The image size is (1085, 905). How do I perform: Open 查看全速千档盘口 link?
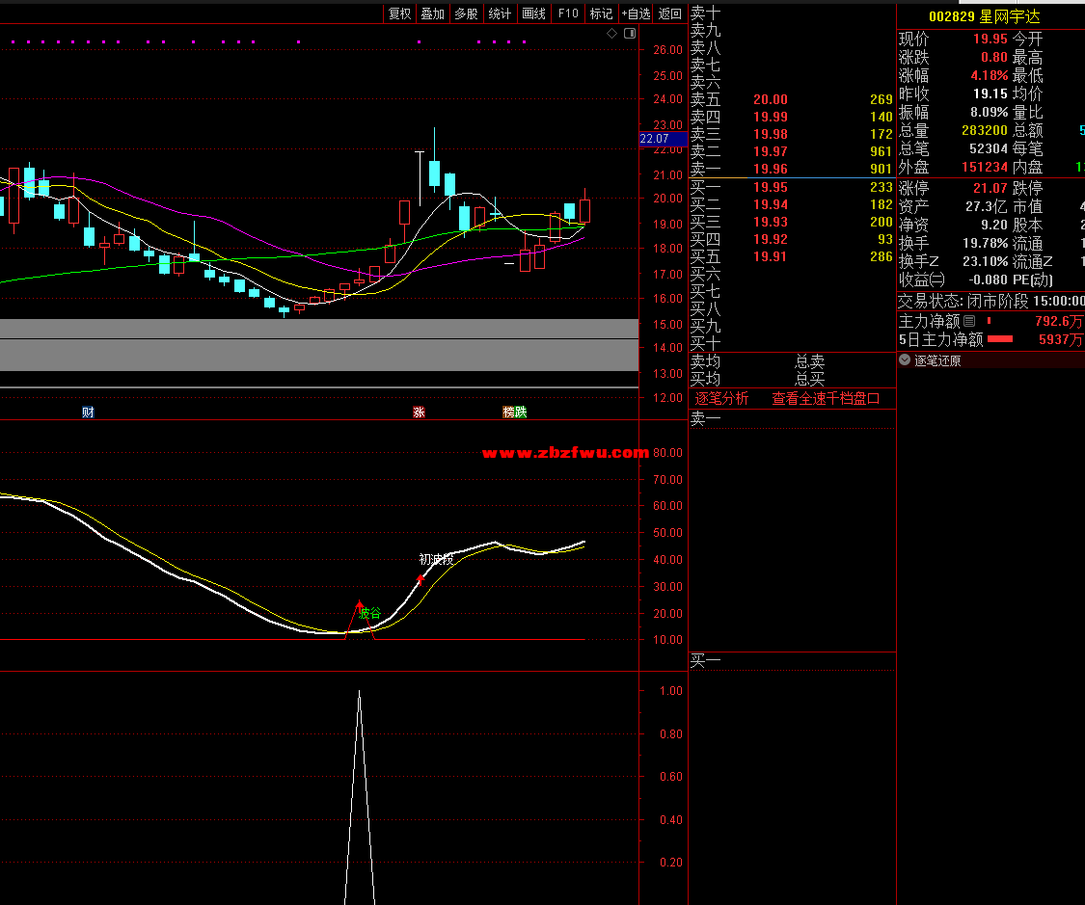[x=826, y=398]
